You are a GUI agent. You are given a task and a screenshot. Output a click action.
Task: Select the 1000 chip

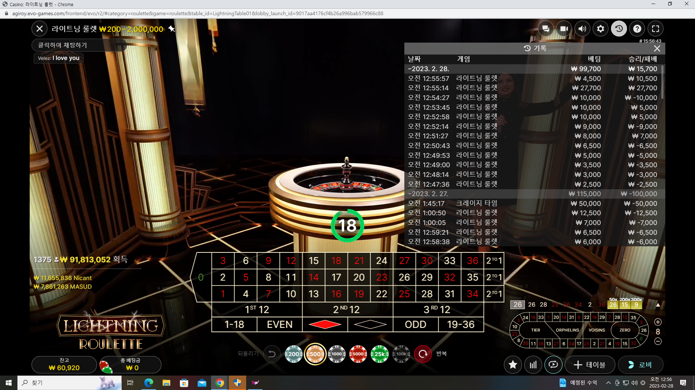(337, 354)
